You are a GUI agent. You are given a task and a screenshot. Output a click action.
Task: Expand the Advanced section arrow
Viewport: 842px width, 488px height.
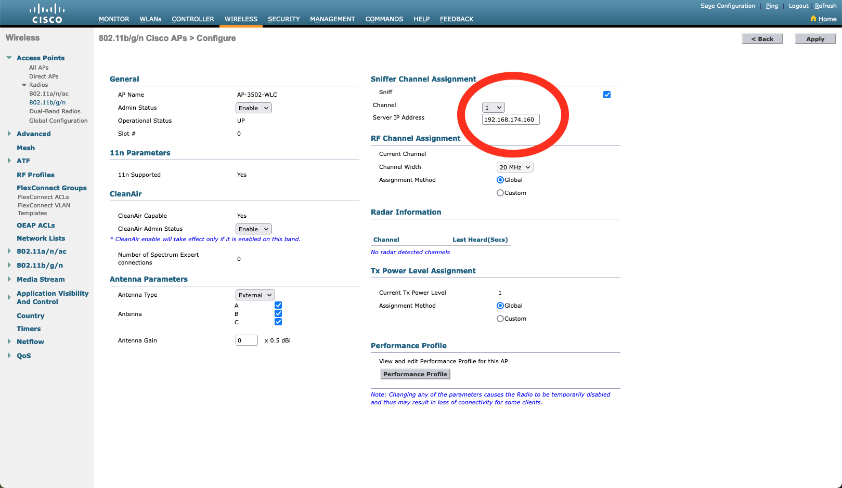click(x=9, y=134)
